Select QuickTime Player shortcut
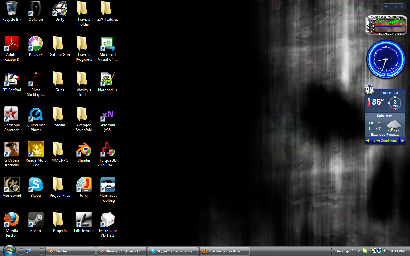This screenshot has height=256, width=410. 36,119
